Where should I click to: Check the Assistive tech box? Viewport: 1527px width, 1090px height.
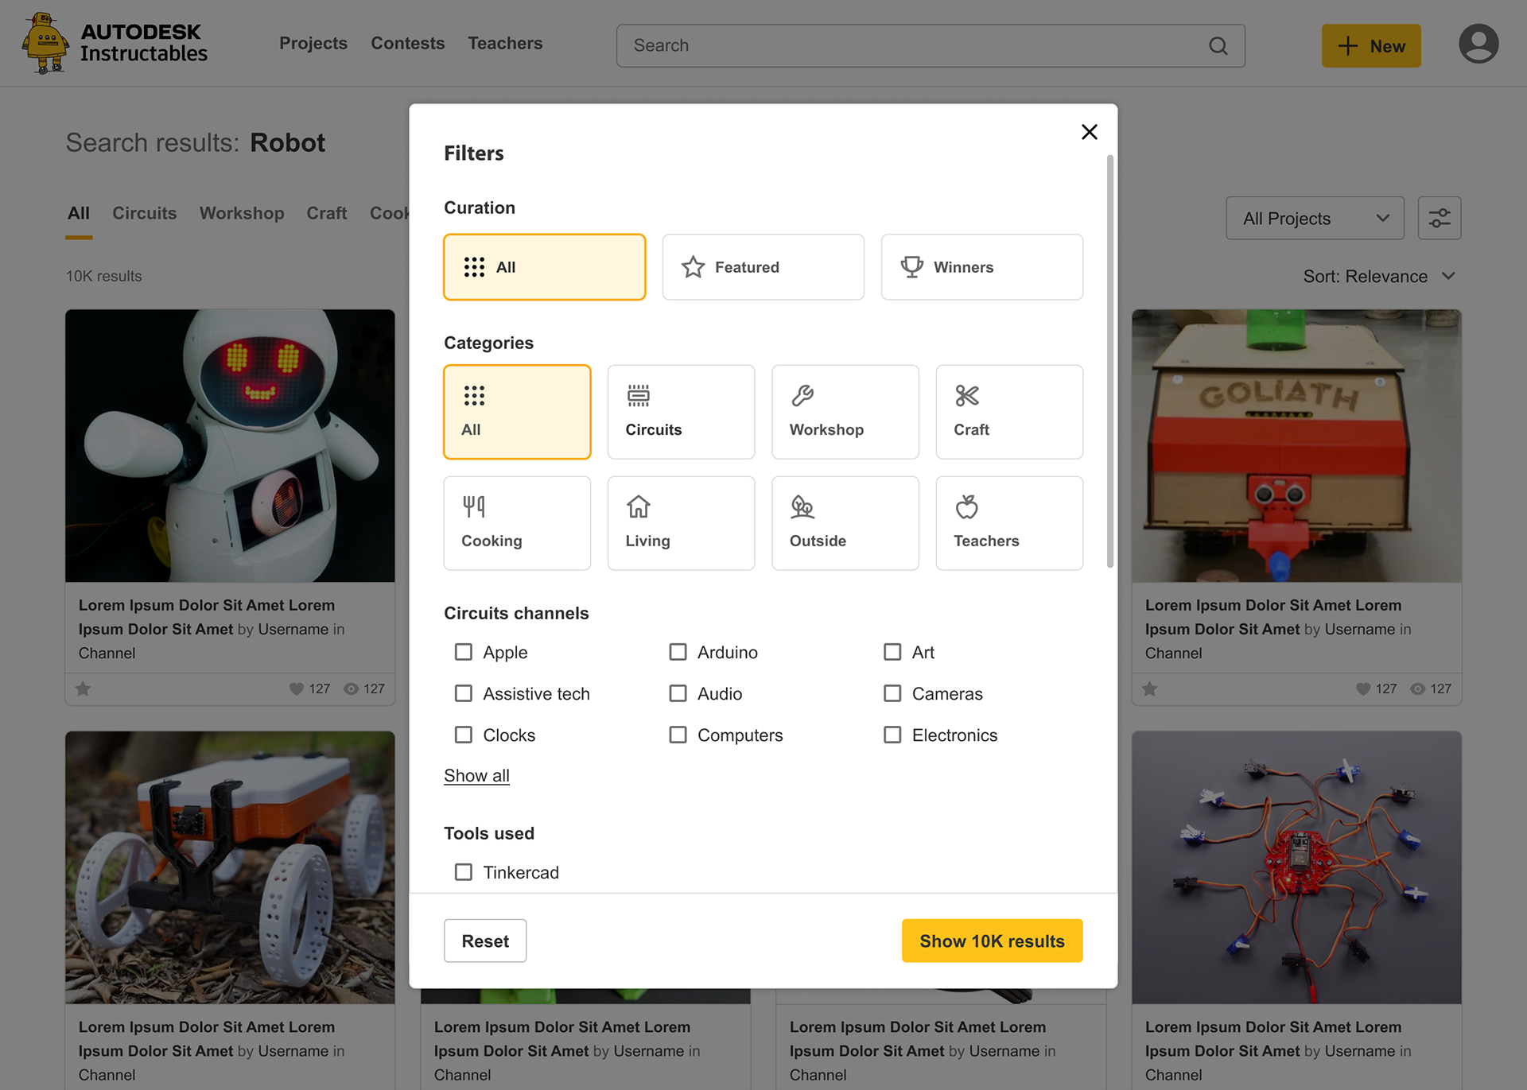(464, 693)
